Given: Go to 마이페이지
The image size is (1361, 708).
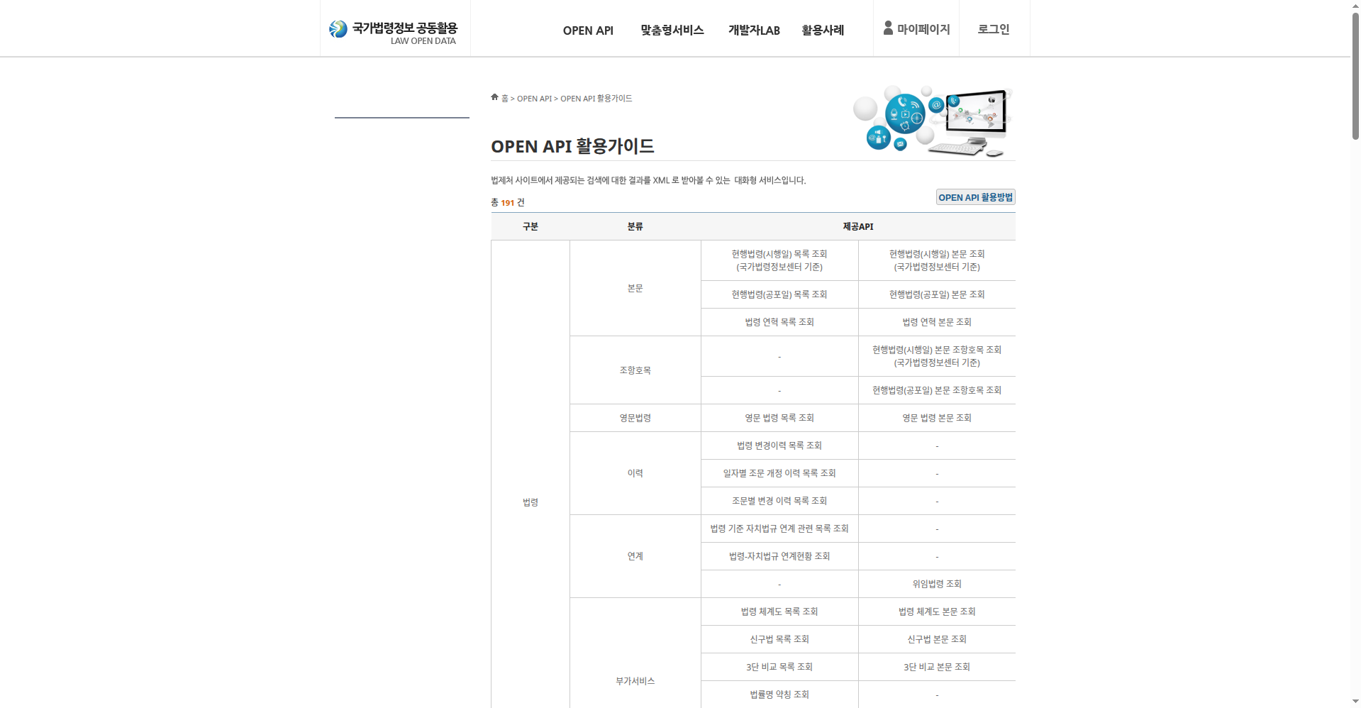Looking at the screenshot, I should [x=923, y=29].
